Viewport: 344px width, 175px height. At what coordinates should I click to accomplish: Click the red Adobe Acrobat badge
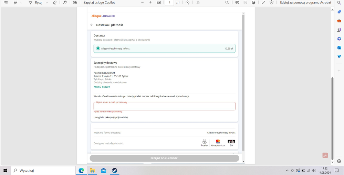(x=325, y=155)
